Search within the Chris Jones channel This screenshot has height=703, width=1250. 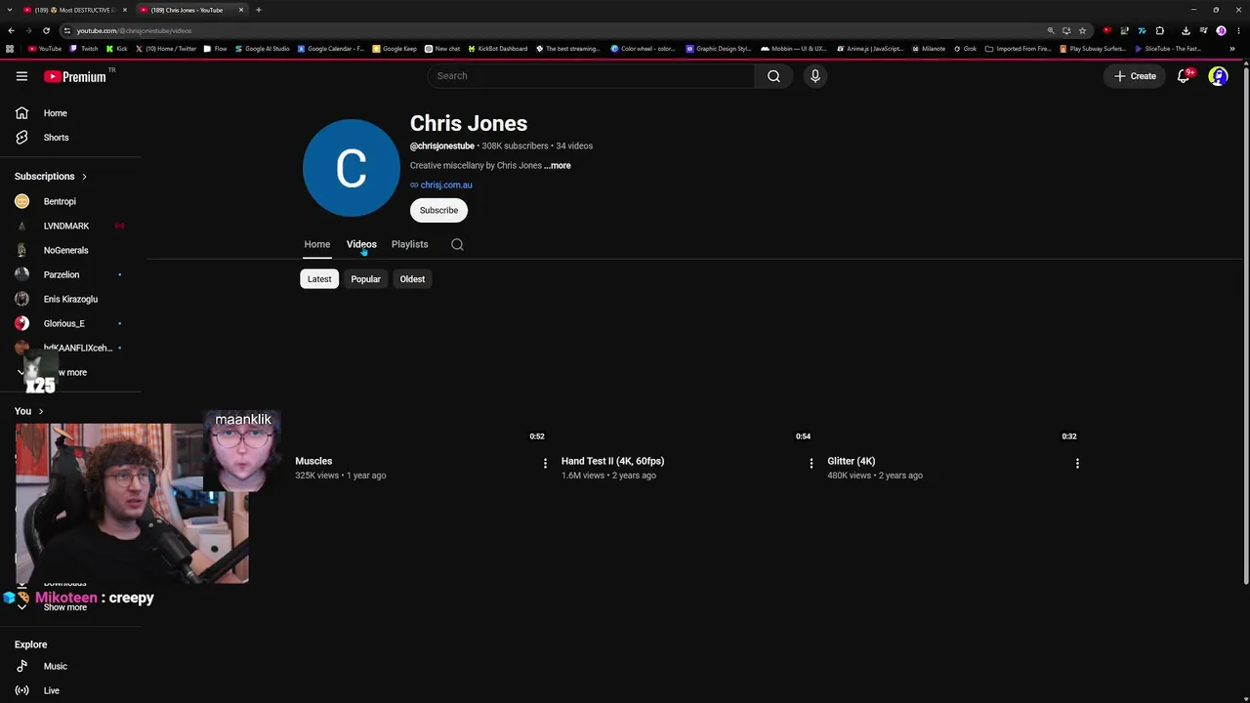457,244
